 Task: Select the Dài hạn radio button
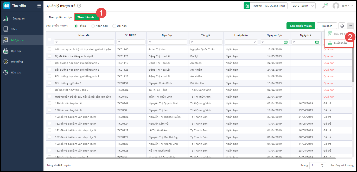pos(114,26)
